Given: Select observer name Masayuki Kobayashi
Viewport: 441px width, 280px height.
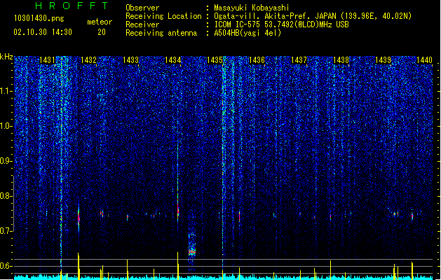Looking at the screenshot, I should pyautogui.click(x=252, y=8).
